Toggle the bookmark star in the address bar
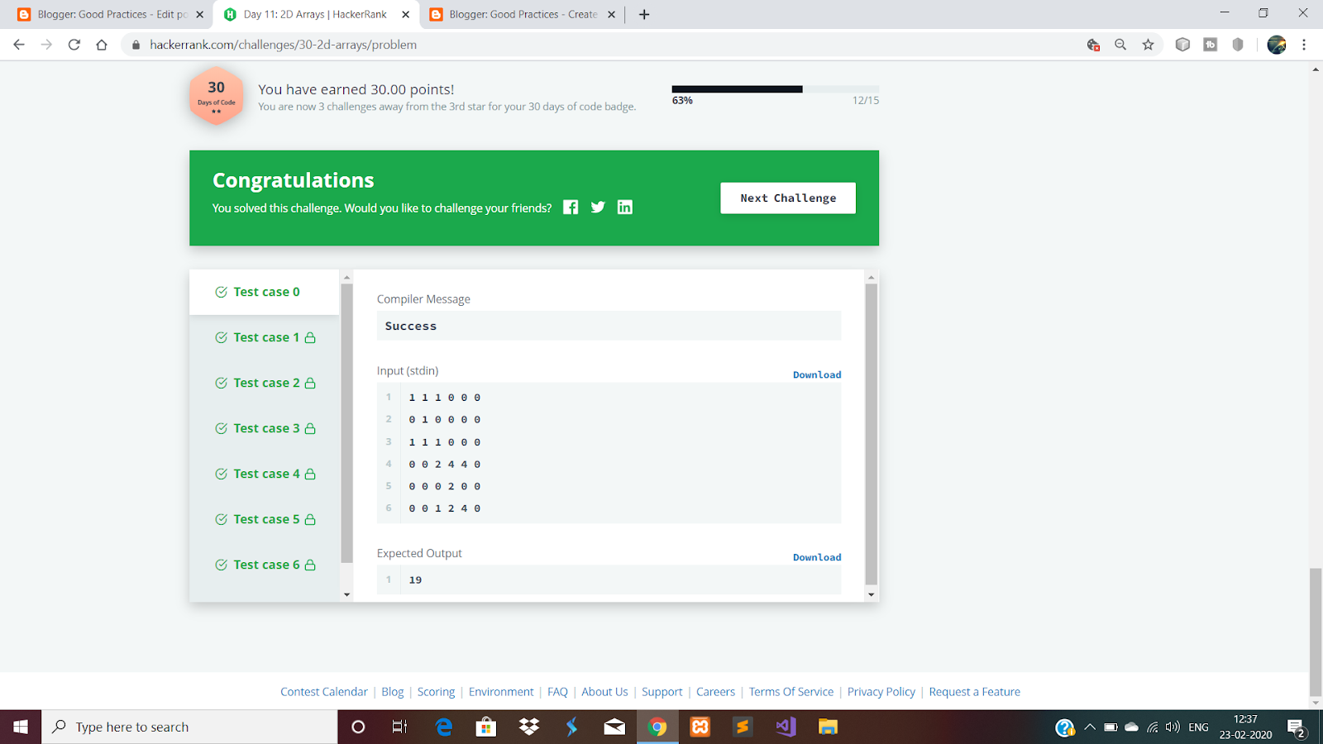The image size is (1323, 744). [x=1148, y=45]
